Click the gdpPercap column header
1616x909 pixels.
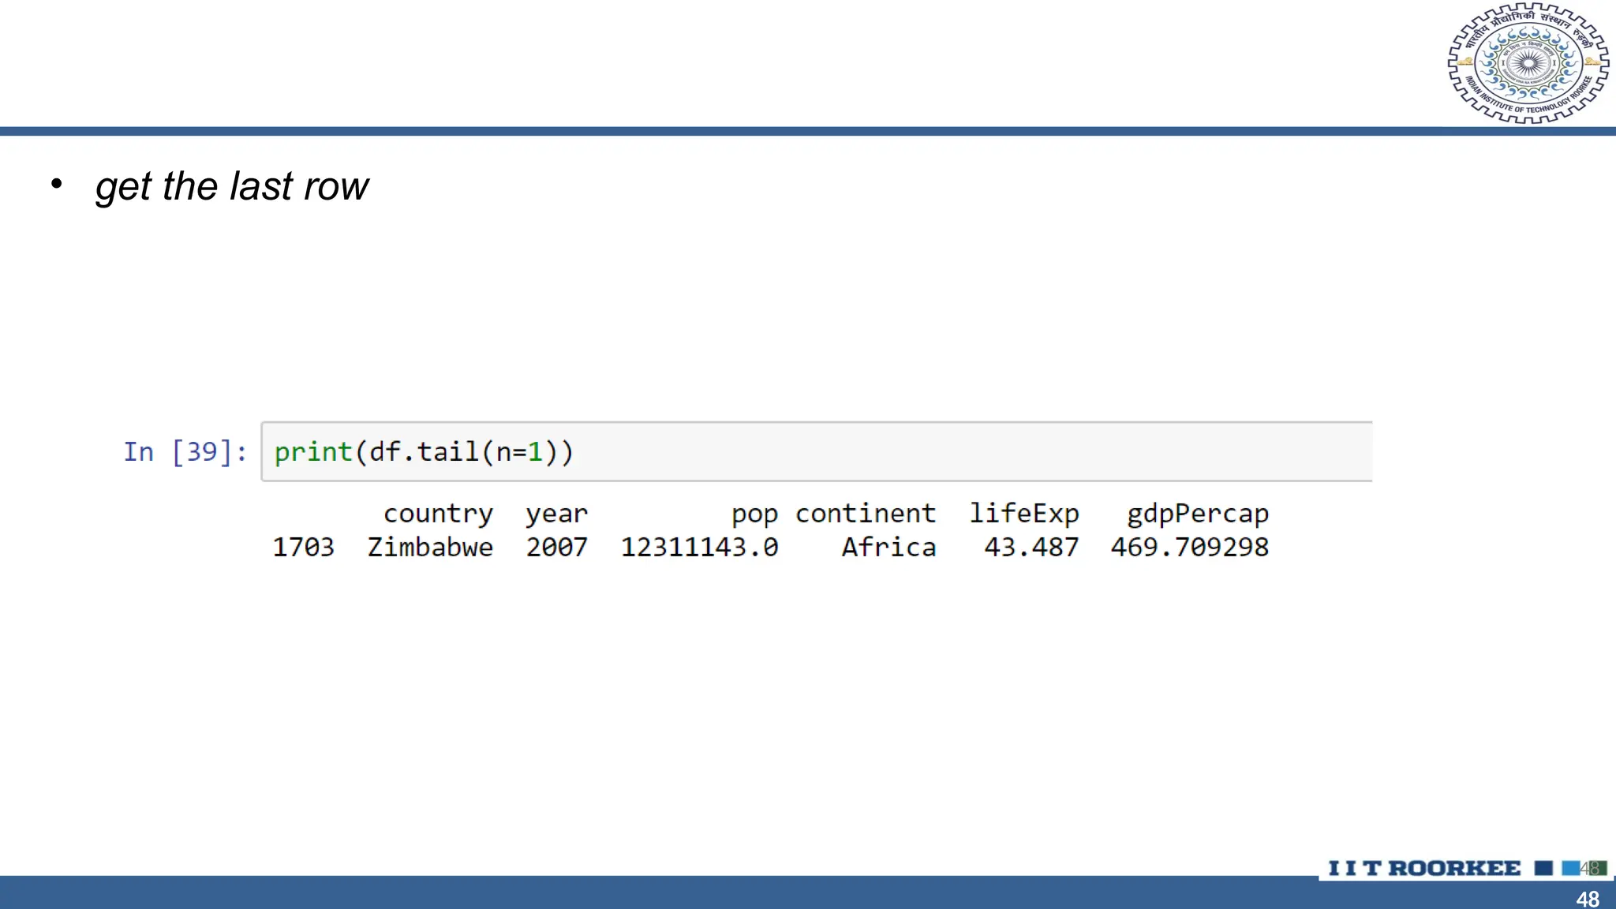coord(1197,514)
